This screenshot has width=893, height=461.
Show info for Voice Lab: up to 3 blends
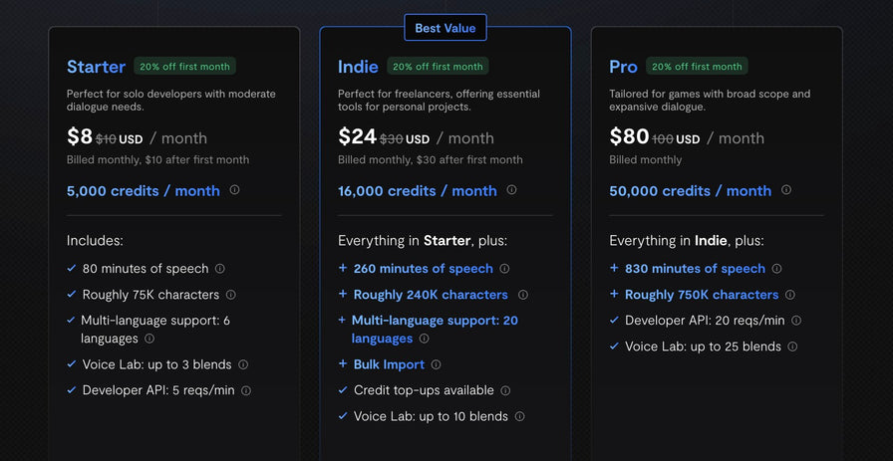243,364
